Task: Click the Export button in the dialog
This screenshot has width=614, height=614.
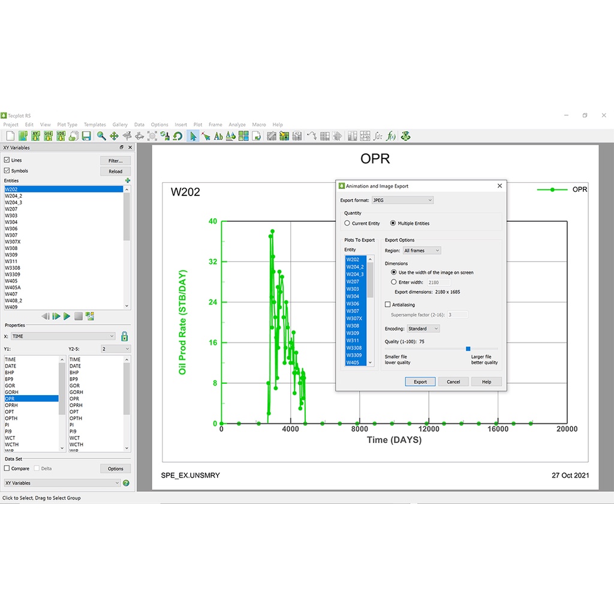Action: click(420, 381)
